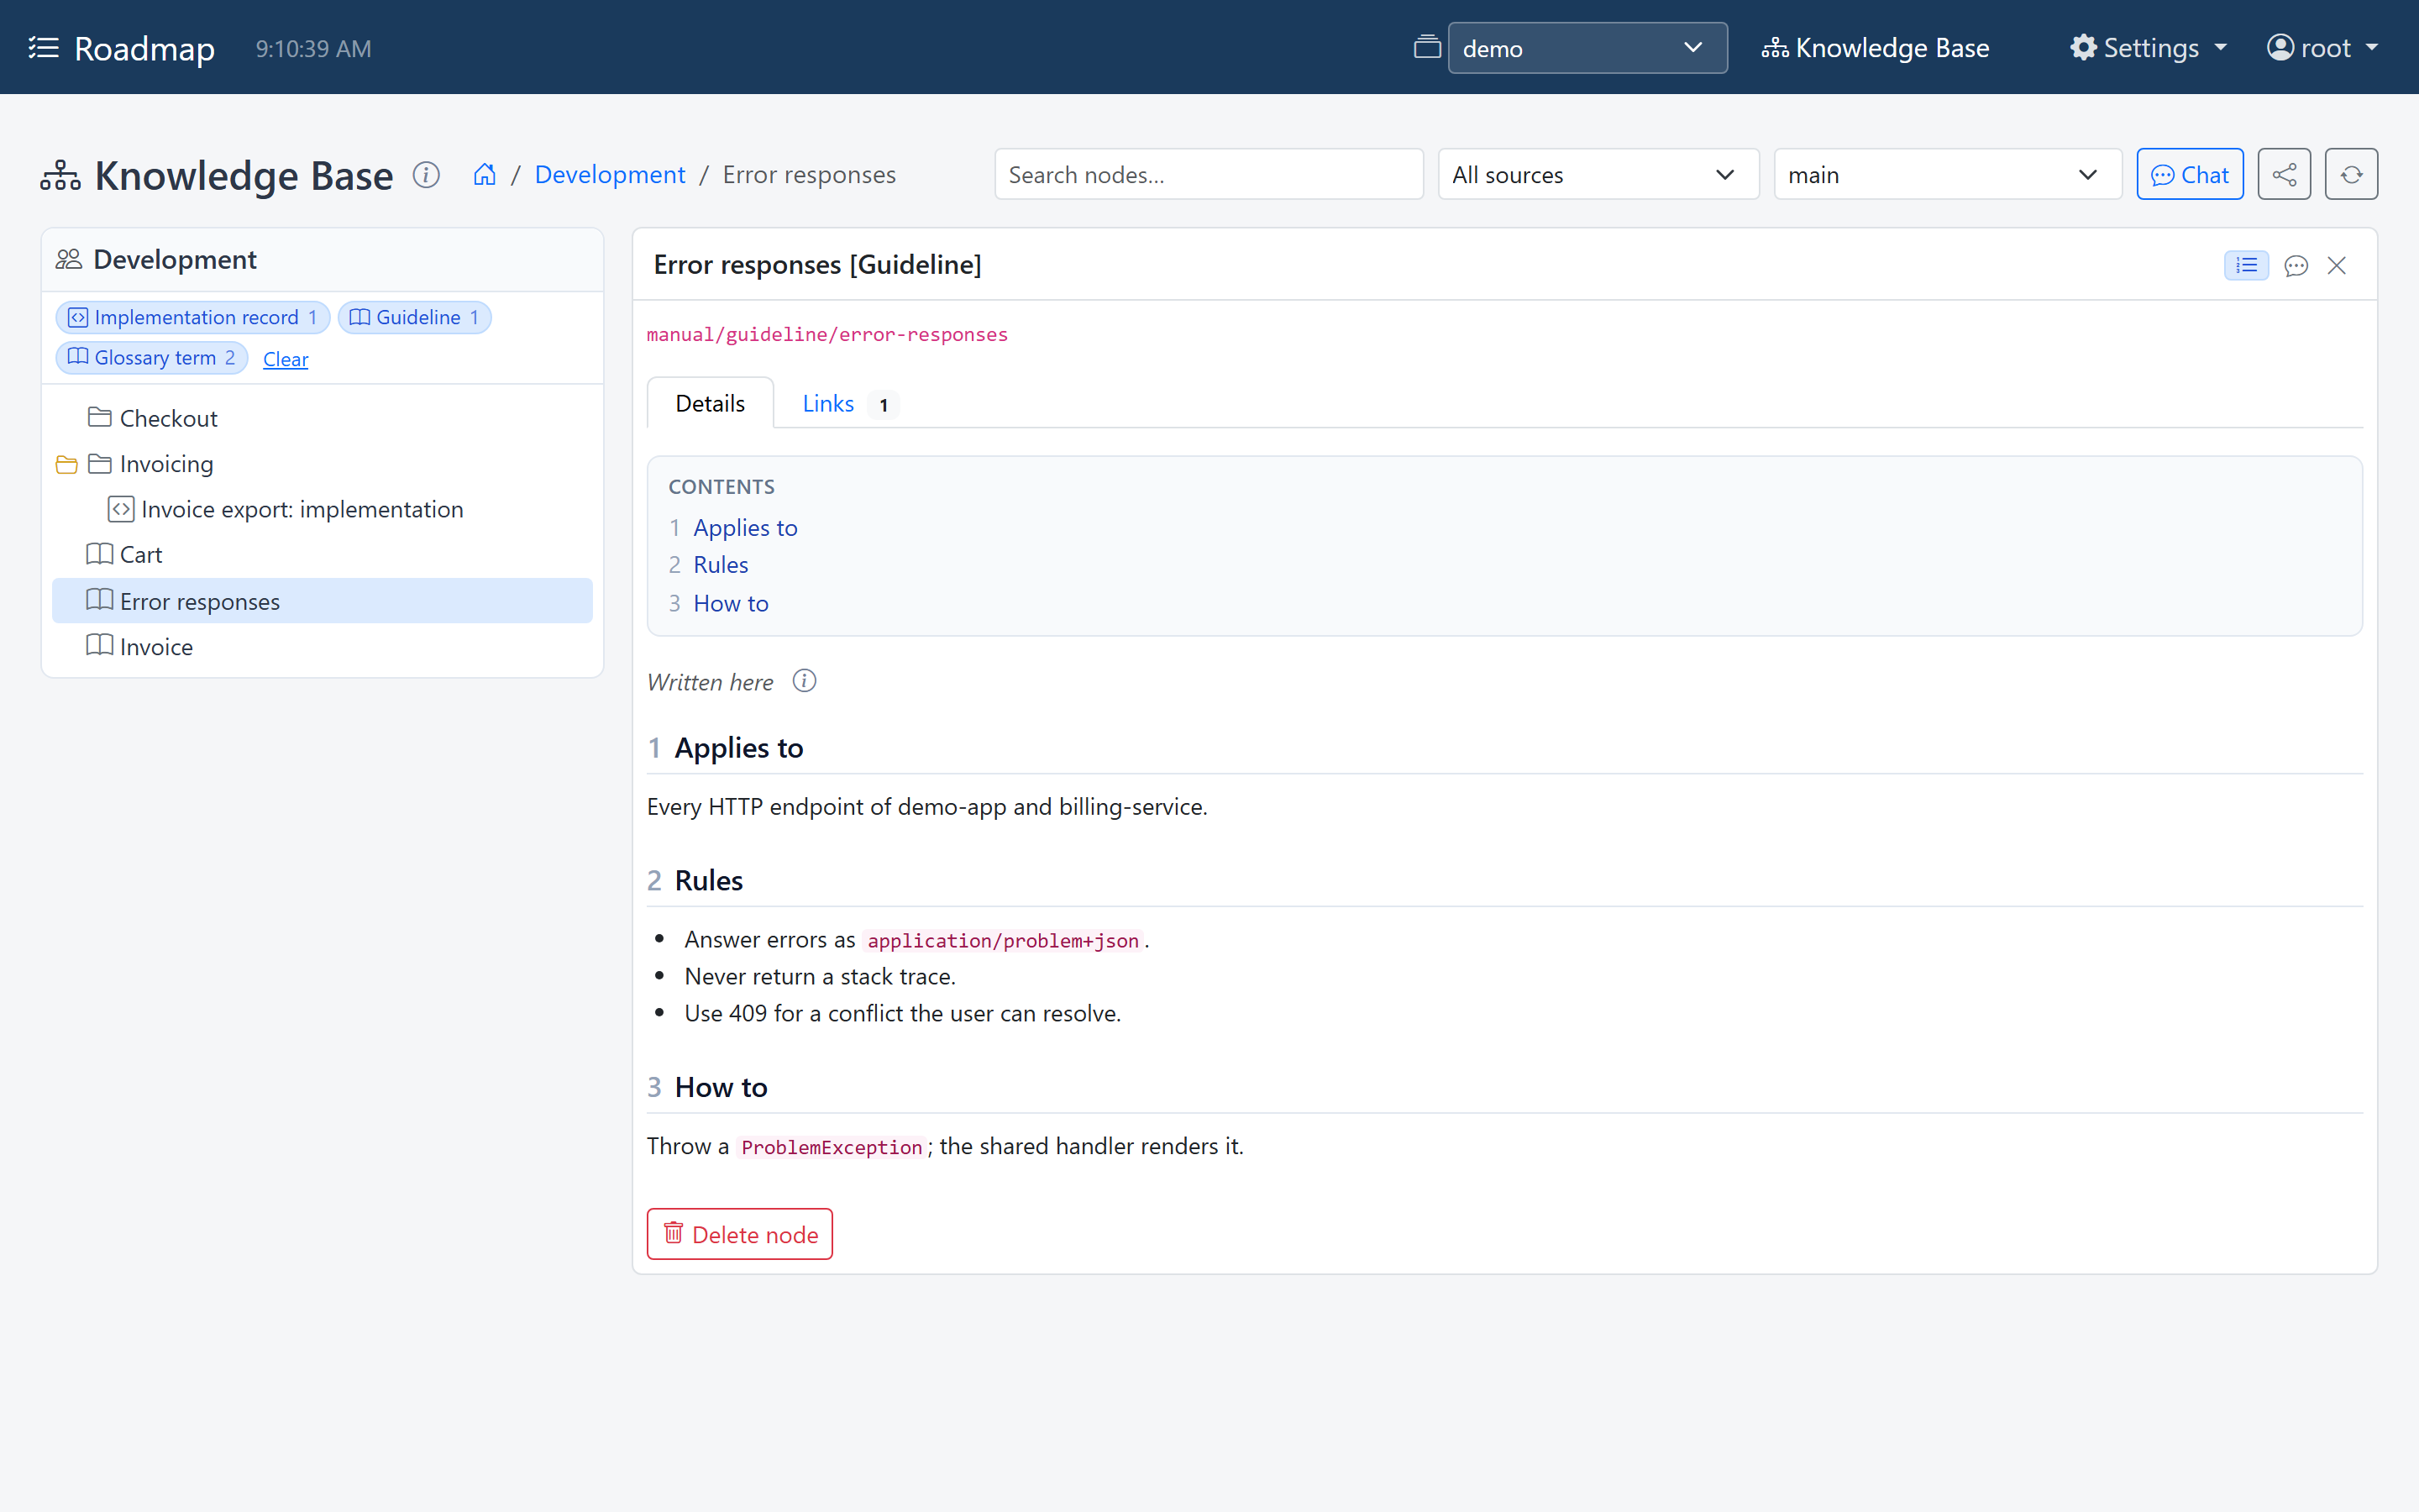The height and width of the screenshot is (1512, 2419).
Task: Click the project stack icon beside demo
Action: pos(1426,48)
